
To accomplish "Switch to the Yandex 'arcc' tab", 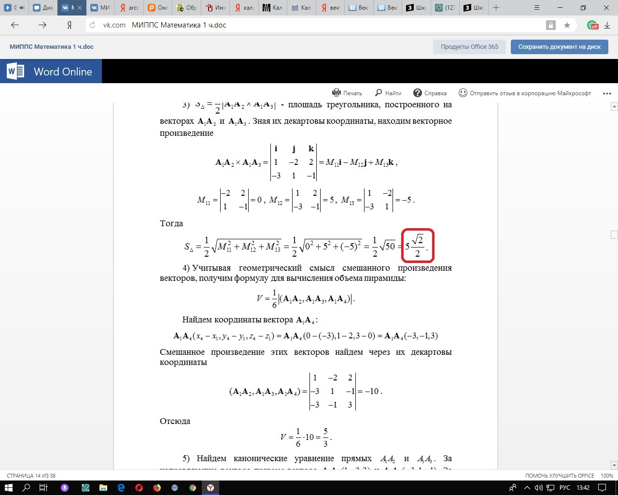I will [129, 8].
